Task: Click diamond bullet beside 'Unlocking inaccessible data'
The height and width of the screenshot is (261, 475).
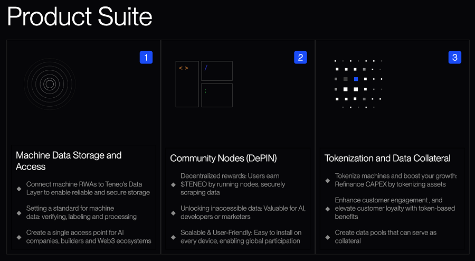Action: click(x=173, y=213)
